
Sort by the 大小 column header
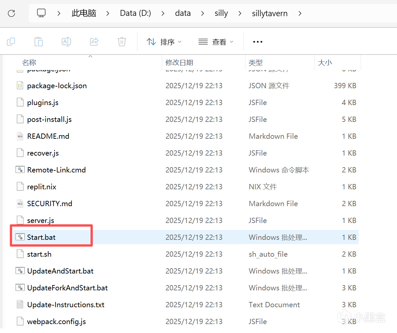(x=325, y=62)
